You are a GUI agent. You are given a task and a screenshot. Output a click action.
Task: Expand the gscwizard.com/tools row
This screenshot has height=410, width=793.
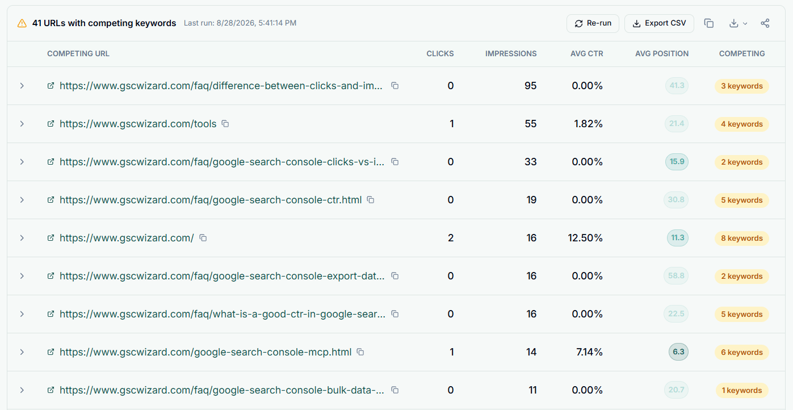pyautogui.click(x=22, y=124)
